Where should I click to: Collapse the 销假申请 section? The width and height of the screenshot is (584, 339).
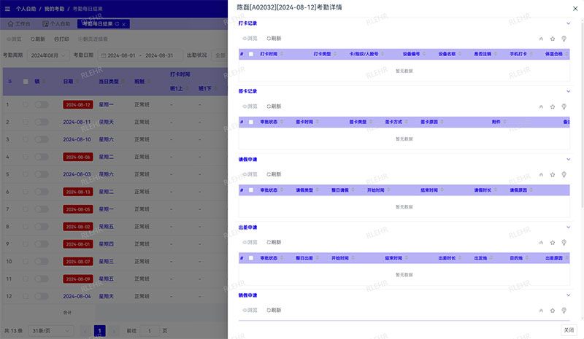569,295
